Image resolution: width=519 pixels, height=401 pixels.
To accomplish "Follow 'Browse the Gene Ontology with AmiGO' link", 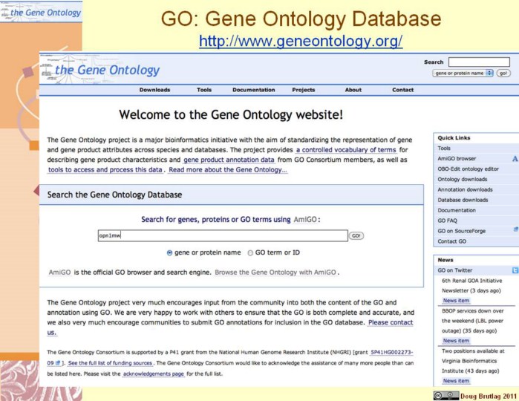I will (275, 273).
